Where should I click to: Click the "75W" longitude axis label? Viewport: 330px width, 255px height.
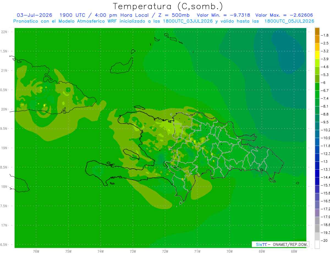point(68,251)
